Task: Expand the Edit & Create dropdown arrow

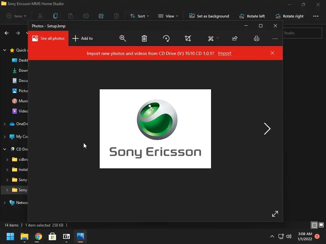Action: (218, 38)
